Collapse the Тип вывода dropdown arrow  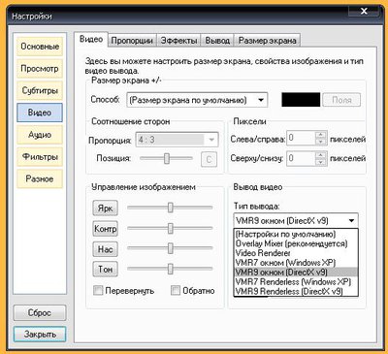[x=351, y=221]
